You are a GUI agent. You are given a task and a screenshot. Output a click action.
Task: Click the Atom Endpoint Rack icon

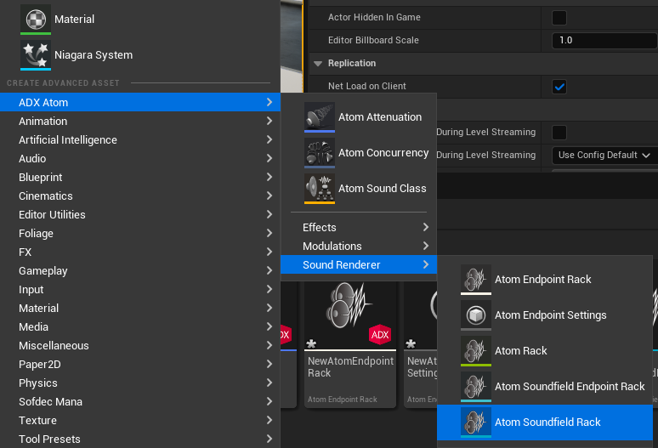click(x=476, y=279)
